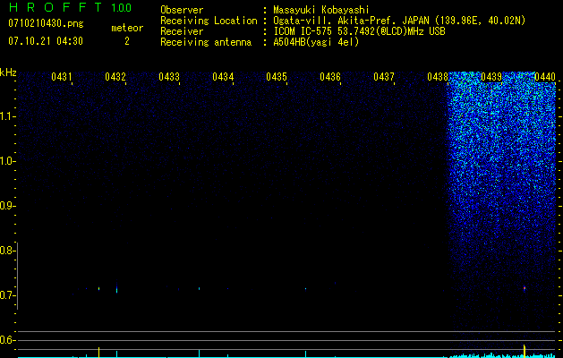
Task: Click the 0.6 kHz axis label
Action: pyautogui.click(x=6, y=340)
